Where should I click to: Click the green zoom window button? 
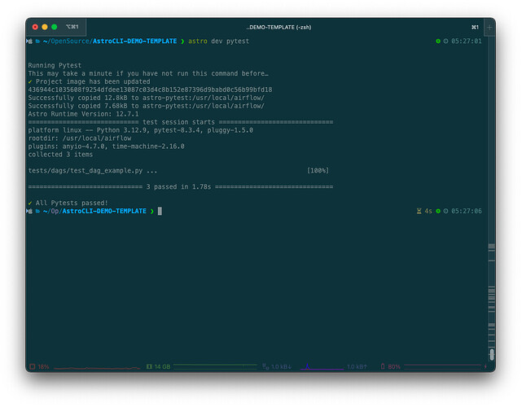(x=55, y=27)
